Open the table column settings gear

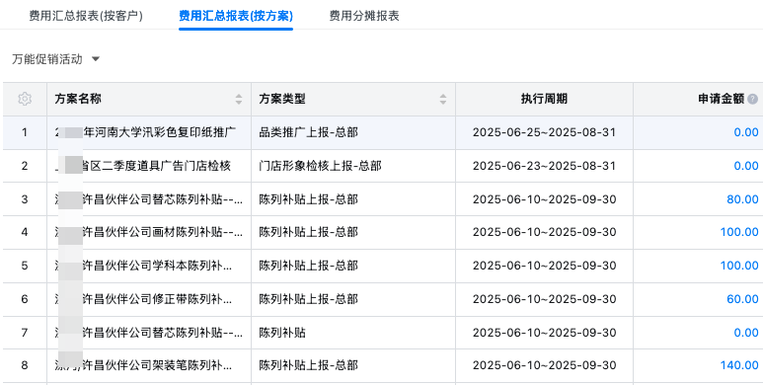click(x=25, y=99)
